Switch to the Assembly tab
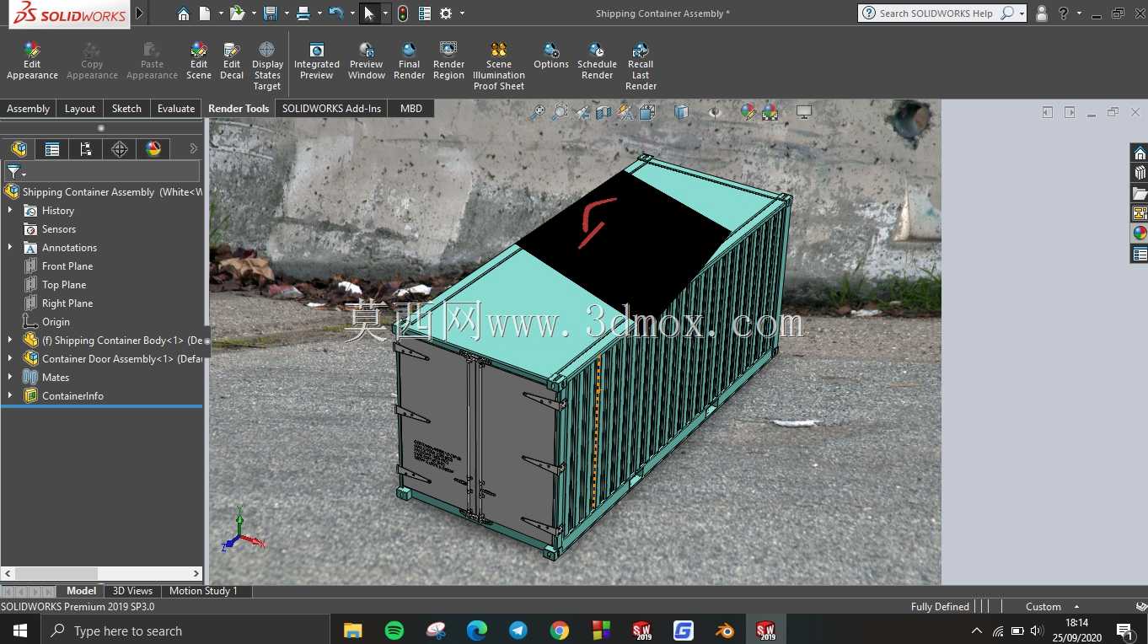Viewport: 1148px width, 644px height. coord(28,109)
